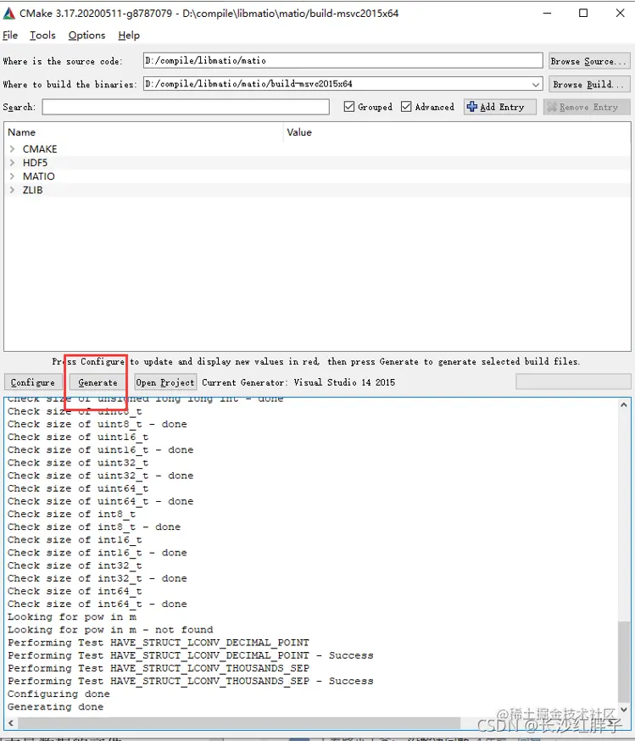Click the 'Where is the source code:' label
This screenshot has width=635, height=741.
[63, 61]
